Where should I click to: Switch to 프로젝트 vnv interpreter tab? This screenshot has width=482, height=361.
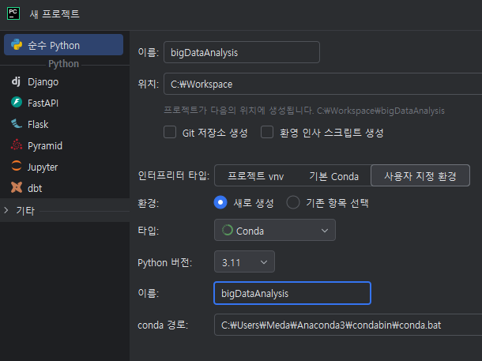(255, 175)
